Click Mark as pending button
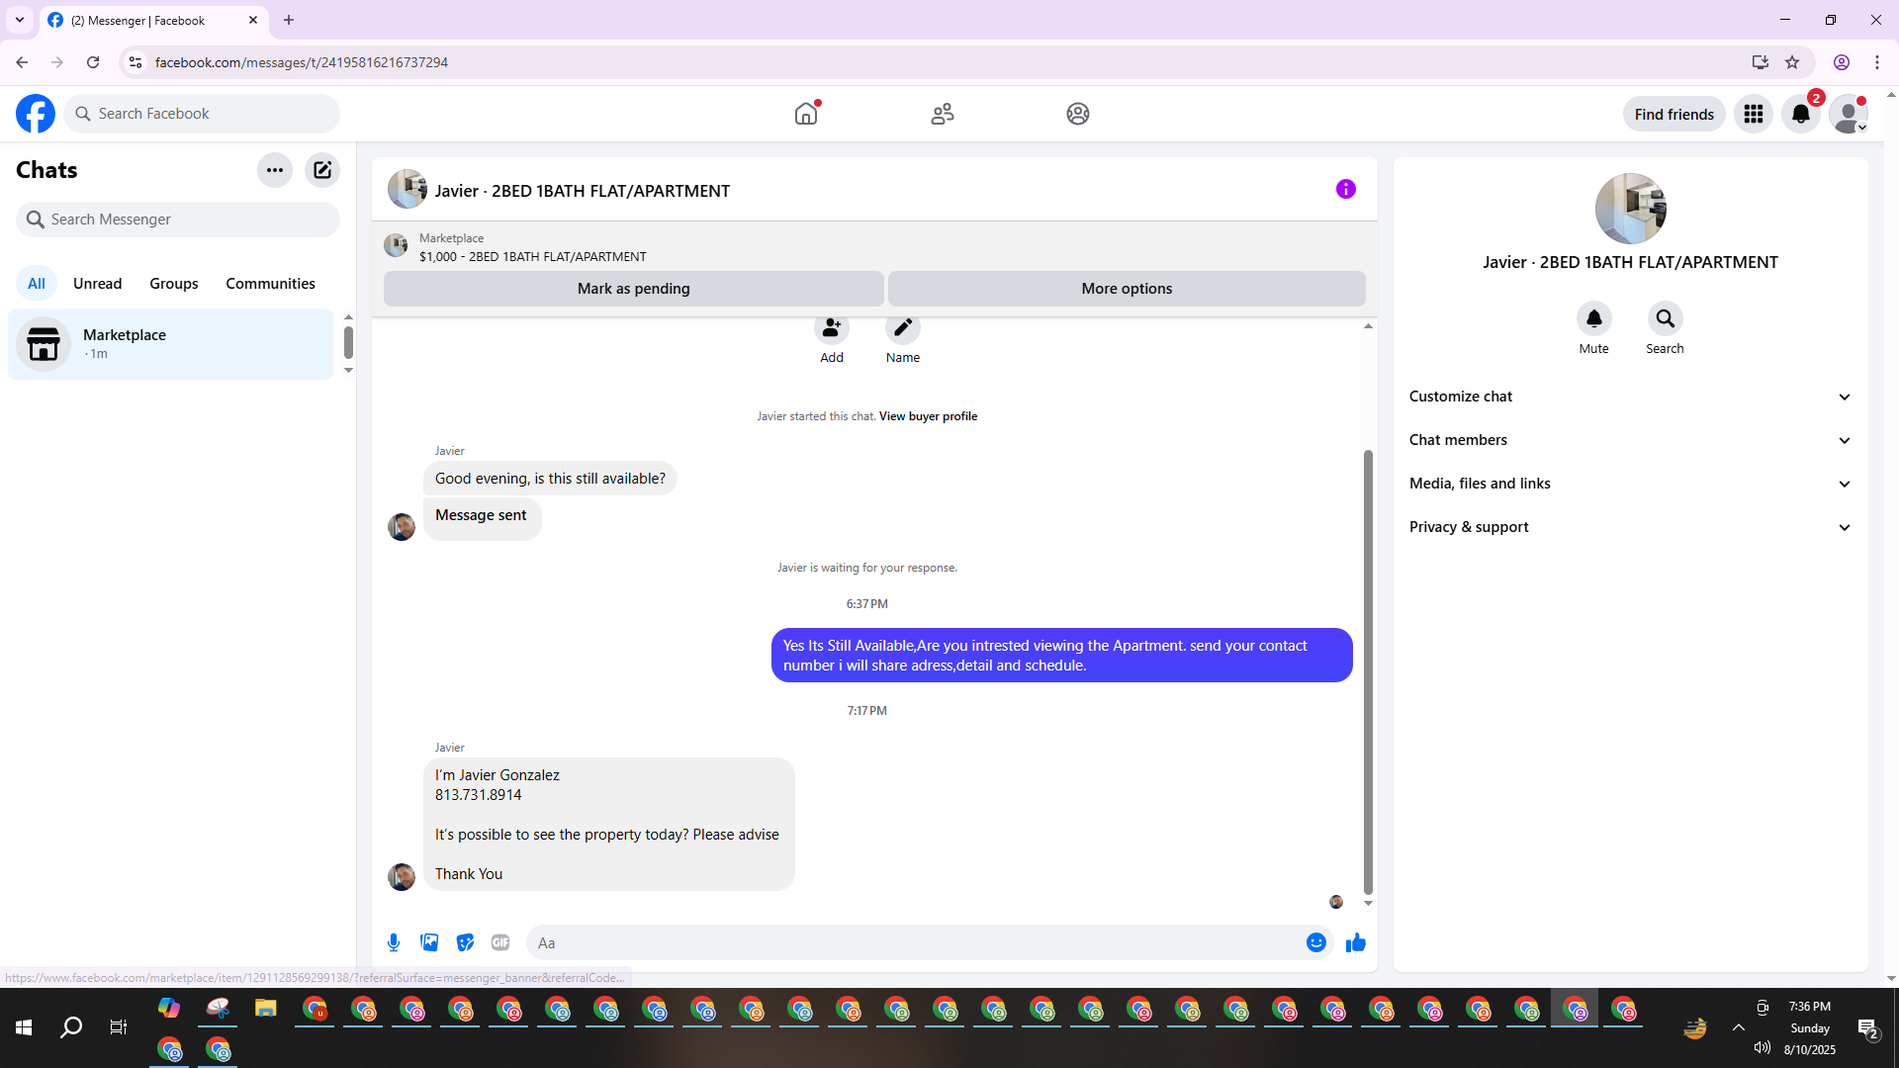This screenshot has width=1899, height=1068. (x=633, y=289)
